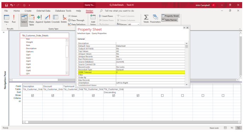
Task: Click ODBC Timeout value field
Action: (x=150, y=72)
